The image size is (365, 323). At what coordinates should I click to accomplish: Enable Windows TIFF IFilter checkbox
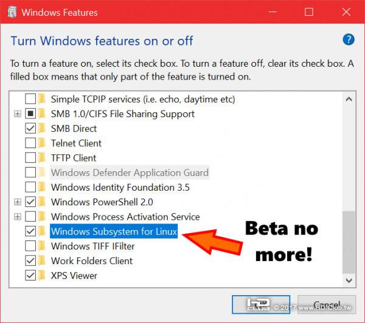tap(30, 246)
